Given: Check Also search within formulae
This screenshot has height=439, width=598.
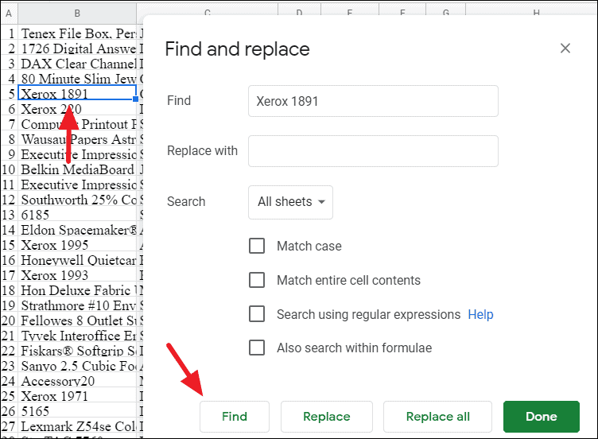Looking at the screenshot, I should coord(257,348).
